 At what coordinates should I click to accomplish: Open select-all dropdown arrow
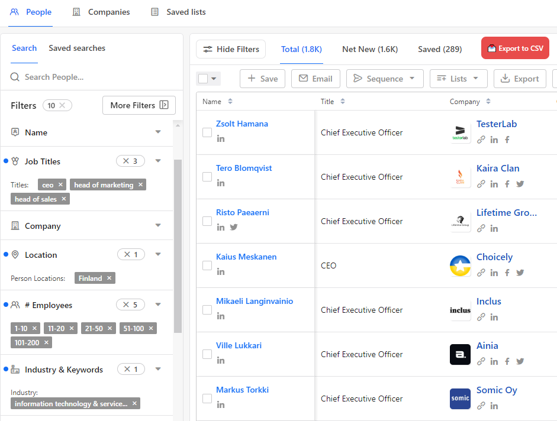[x=214, y=79]
